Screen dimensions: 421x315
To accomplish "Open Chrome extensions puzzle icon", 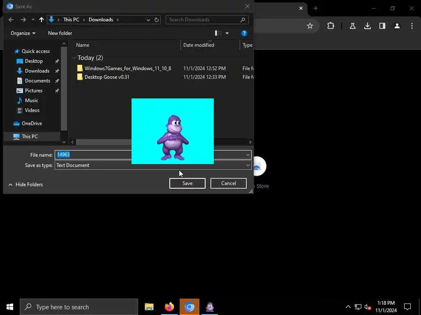I will pyautogui.click(x=331, y=26).
